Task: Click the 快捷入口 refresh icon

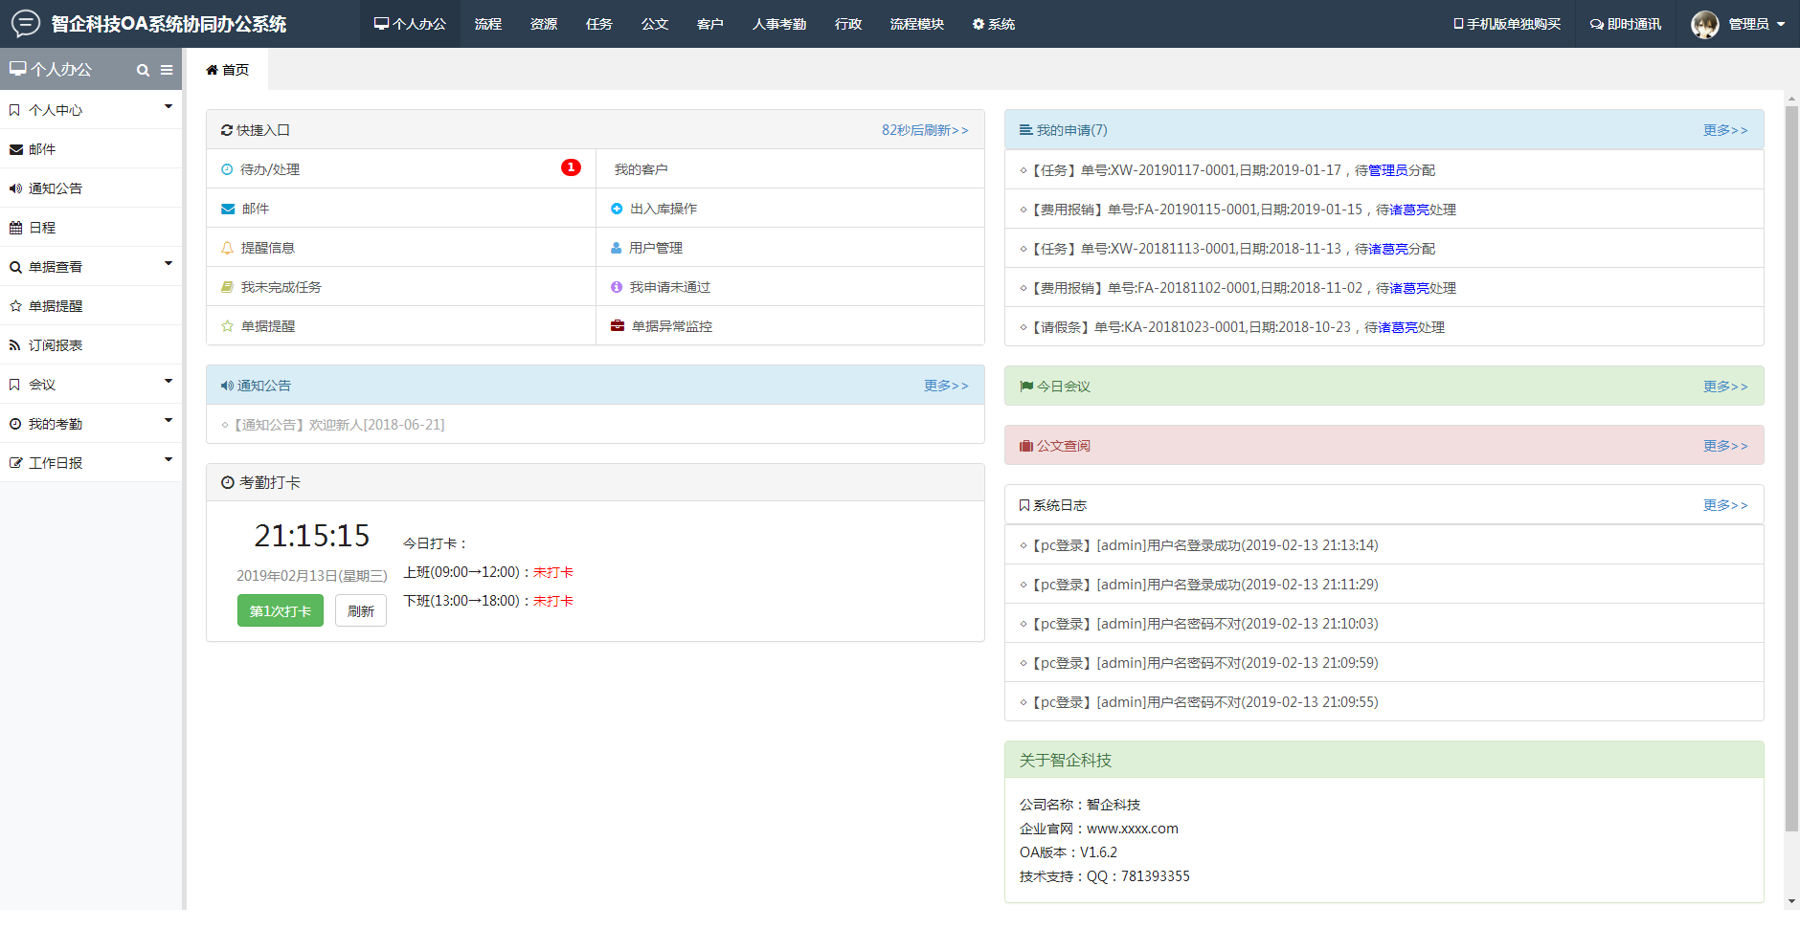Action: 227,130
